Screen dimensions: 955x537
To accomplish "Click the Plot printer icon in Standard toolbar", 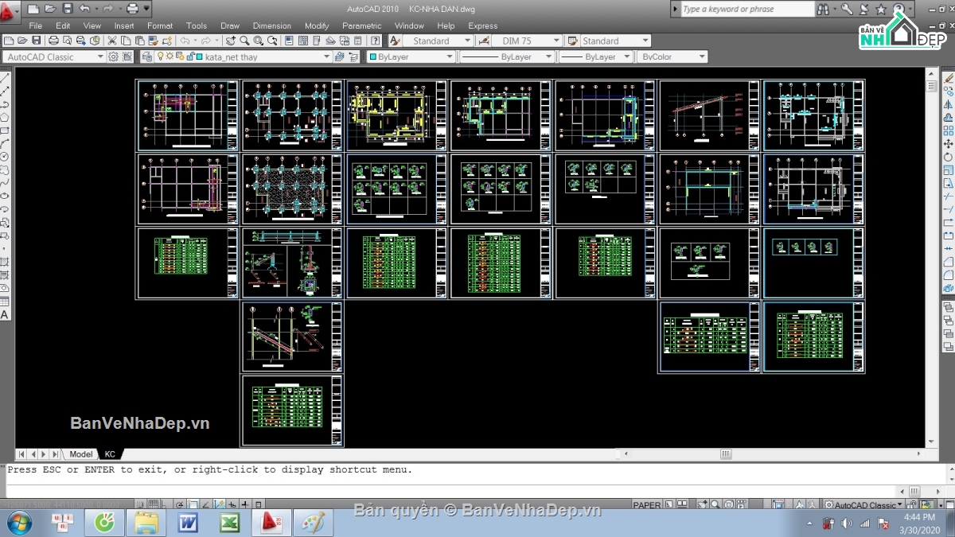I will 53,41.
